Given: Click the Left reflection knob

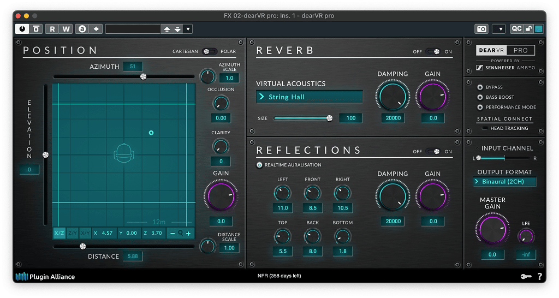Looking at the screenshot, I should click(282, 193).
